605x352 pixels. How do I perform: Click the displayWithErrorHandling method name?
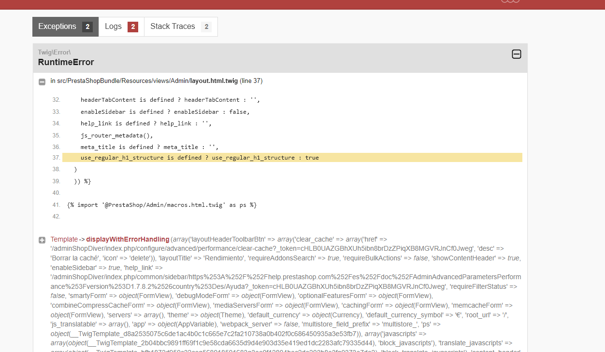point(128,239)
